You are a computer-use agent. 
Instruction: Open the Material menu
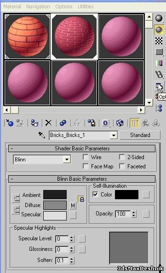[12, 6]
